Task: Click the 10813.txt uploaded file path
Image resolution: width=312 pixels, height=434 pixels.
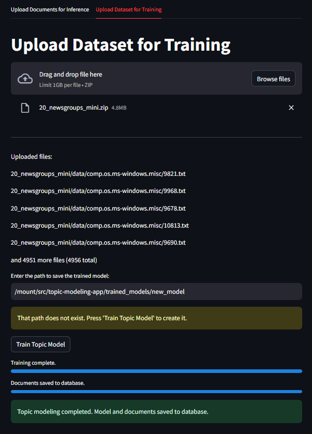Action: click(100, 226)
